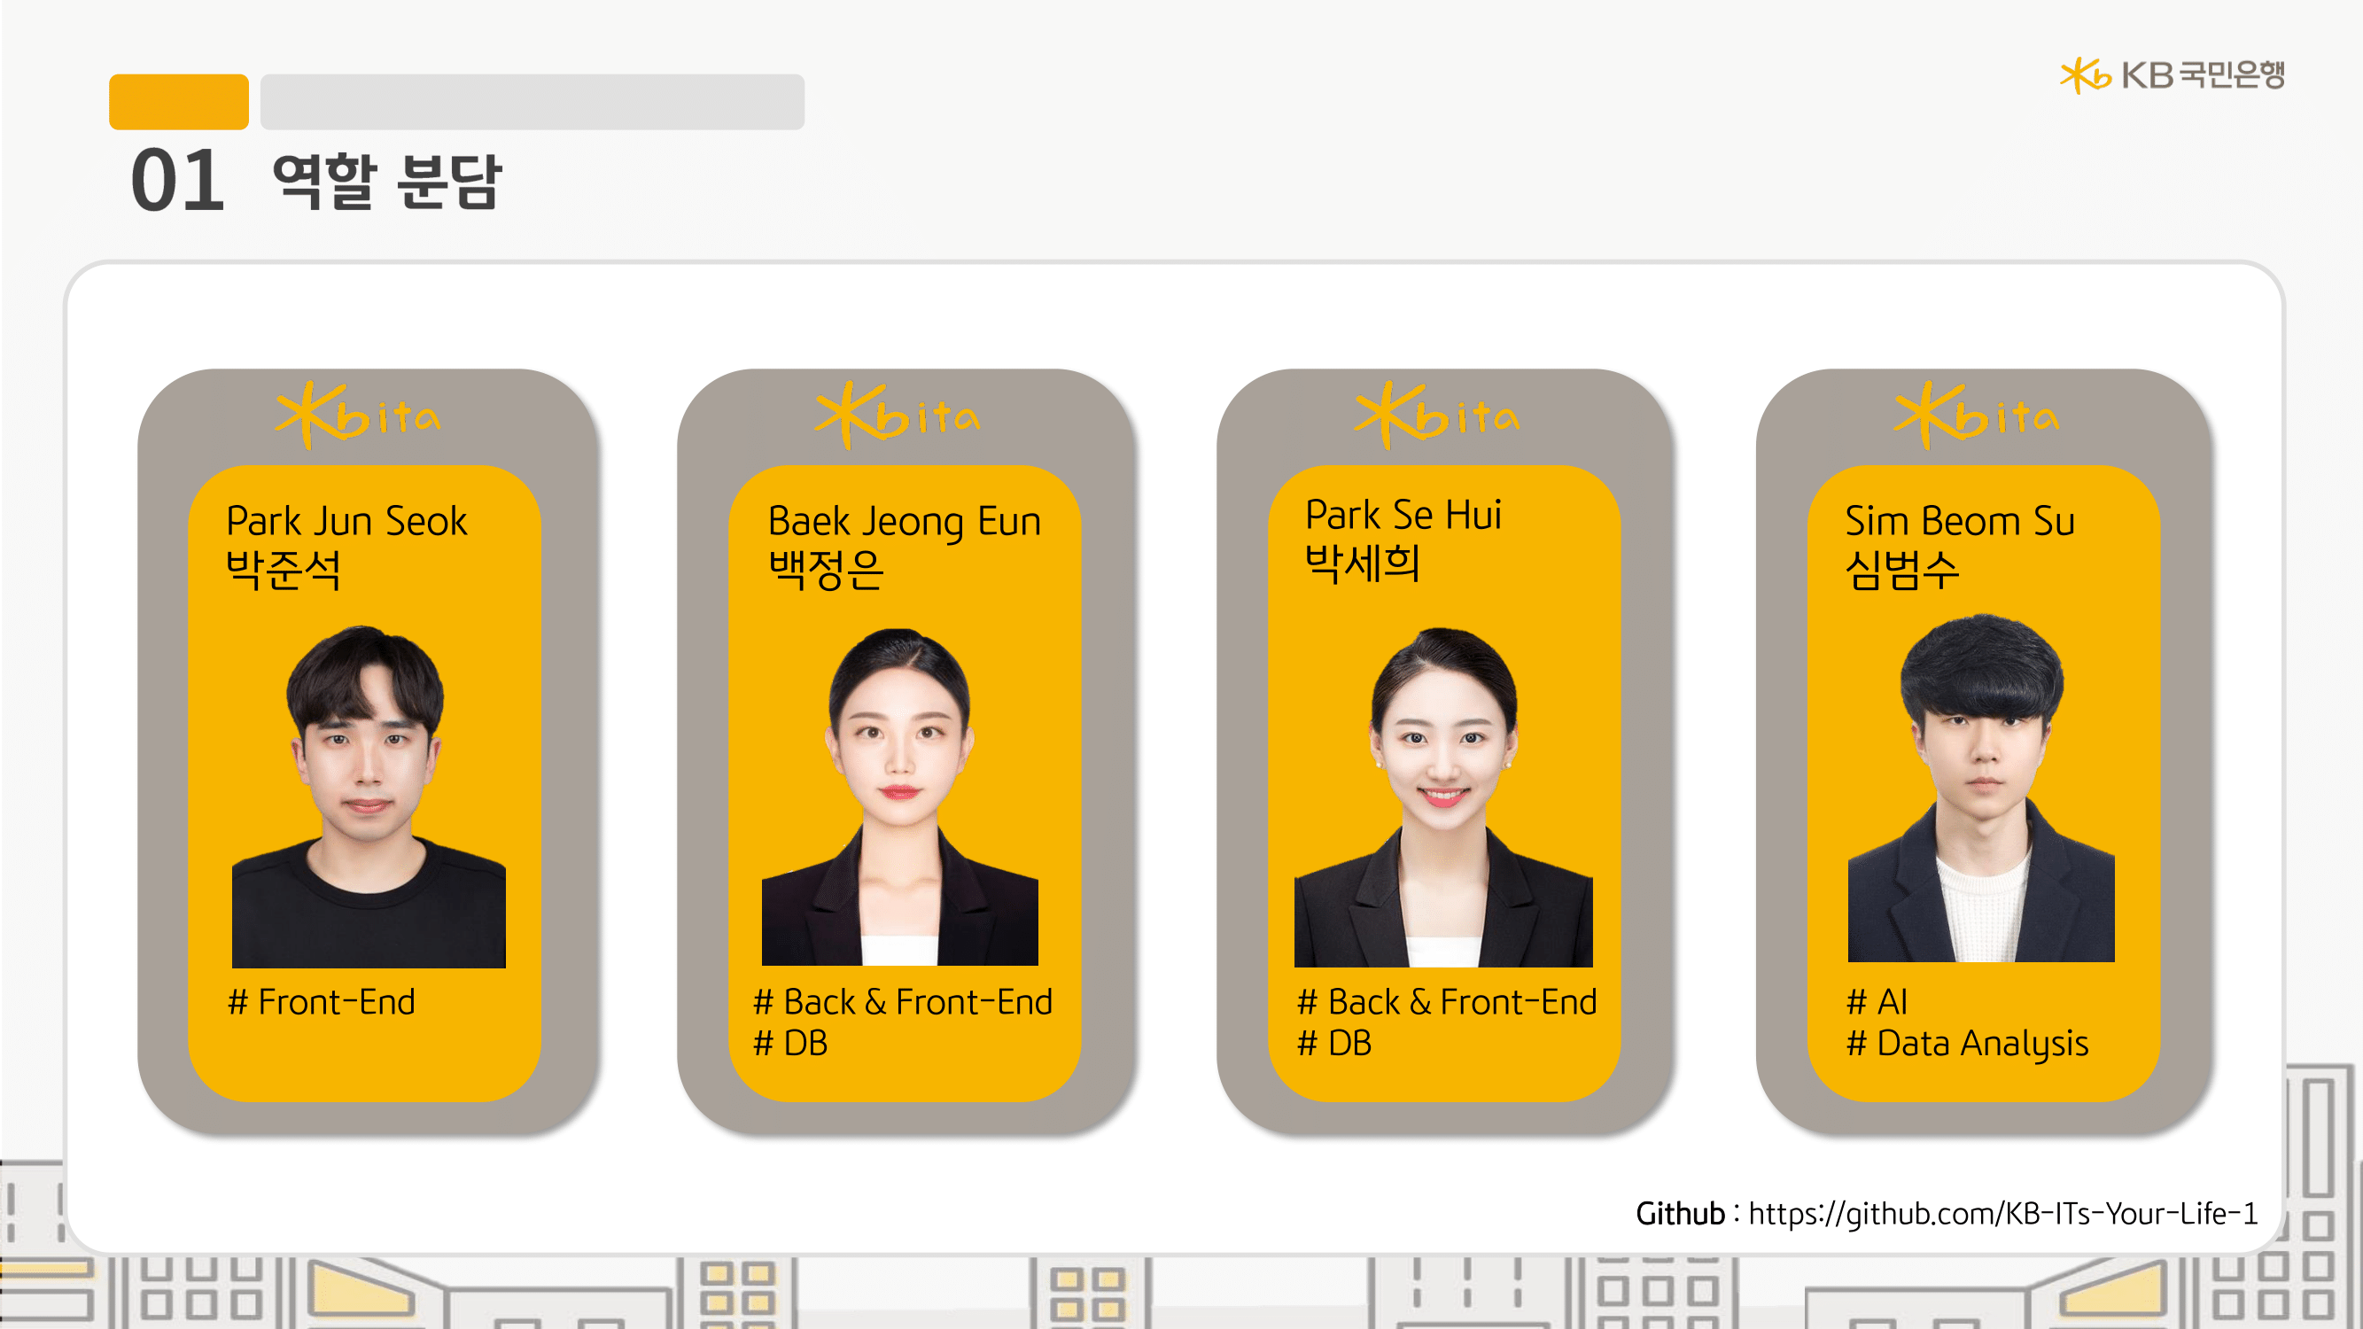2363x1329 pixels.
Task: Click '# Back & Front-End' under Park Se Hui
Action: tap(1447, 1001)
